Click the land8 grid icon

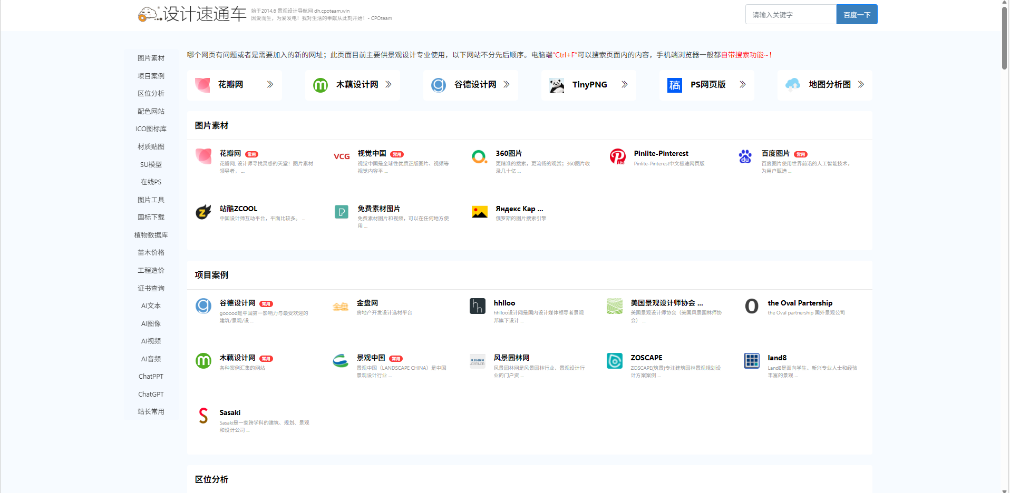pyautogui.click(x=751, y=361)
